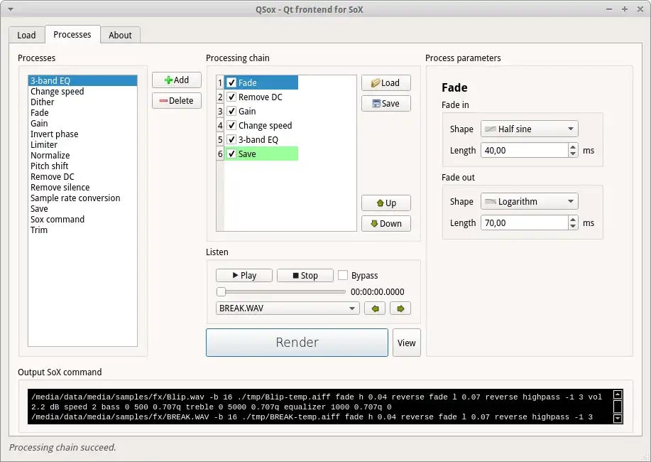Stop audio playback
This screenshot has width=651, height=462.
tap(305, 275)
